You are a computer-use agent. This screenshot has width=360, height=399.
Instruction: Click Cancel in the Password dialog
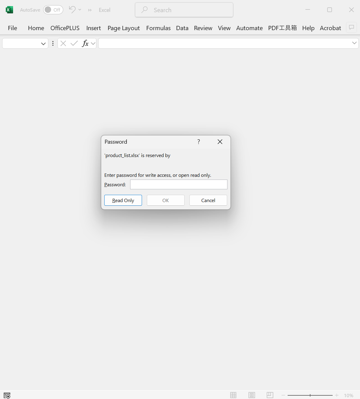coord(208,200)
